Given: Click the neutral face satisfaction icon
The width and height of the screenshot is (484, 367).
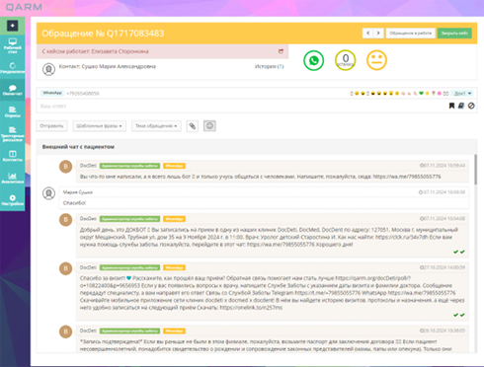Looking at the screenshot, I should point(376,60).
